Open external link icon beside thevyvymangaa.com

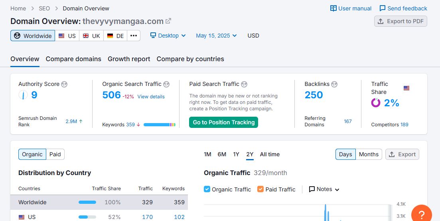tap(168, 21)
